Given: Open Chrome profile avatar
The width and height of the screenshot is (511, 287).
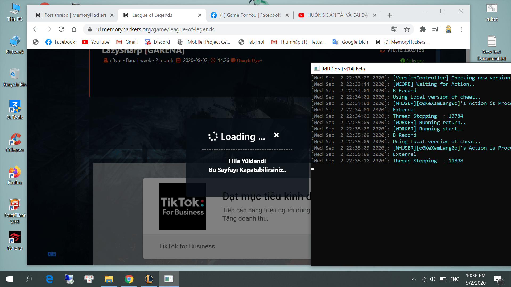Looking at the screenshot, I should (448, 29).
